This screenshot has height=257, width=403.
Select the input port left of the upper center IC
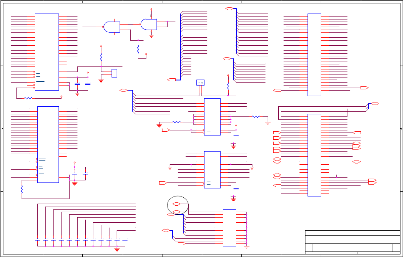click(166, 130)
